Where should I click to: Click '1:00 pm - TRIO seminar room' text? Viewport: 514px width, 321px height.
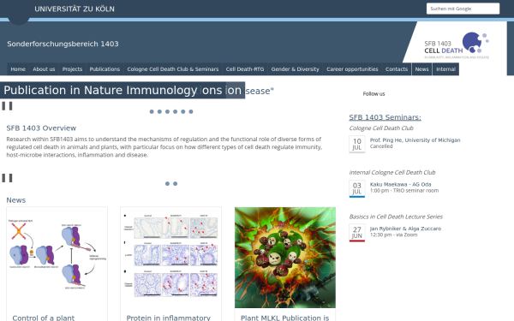[404, 190]
